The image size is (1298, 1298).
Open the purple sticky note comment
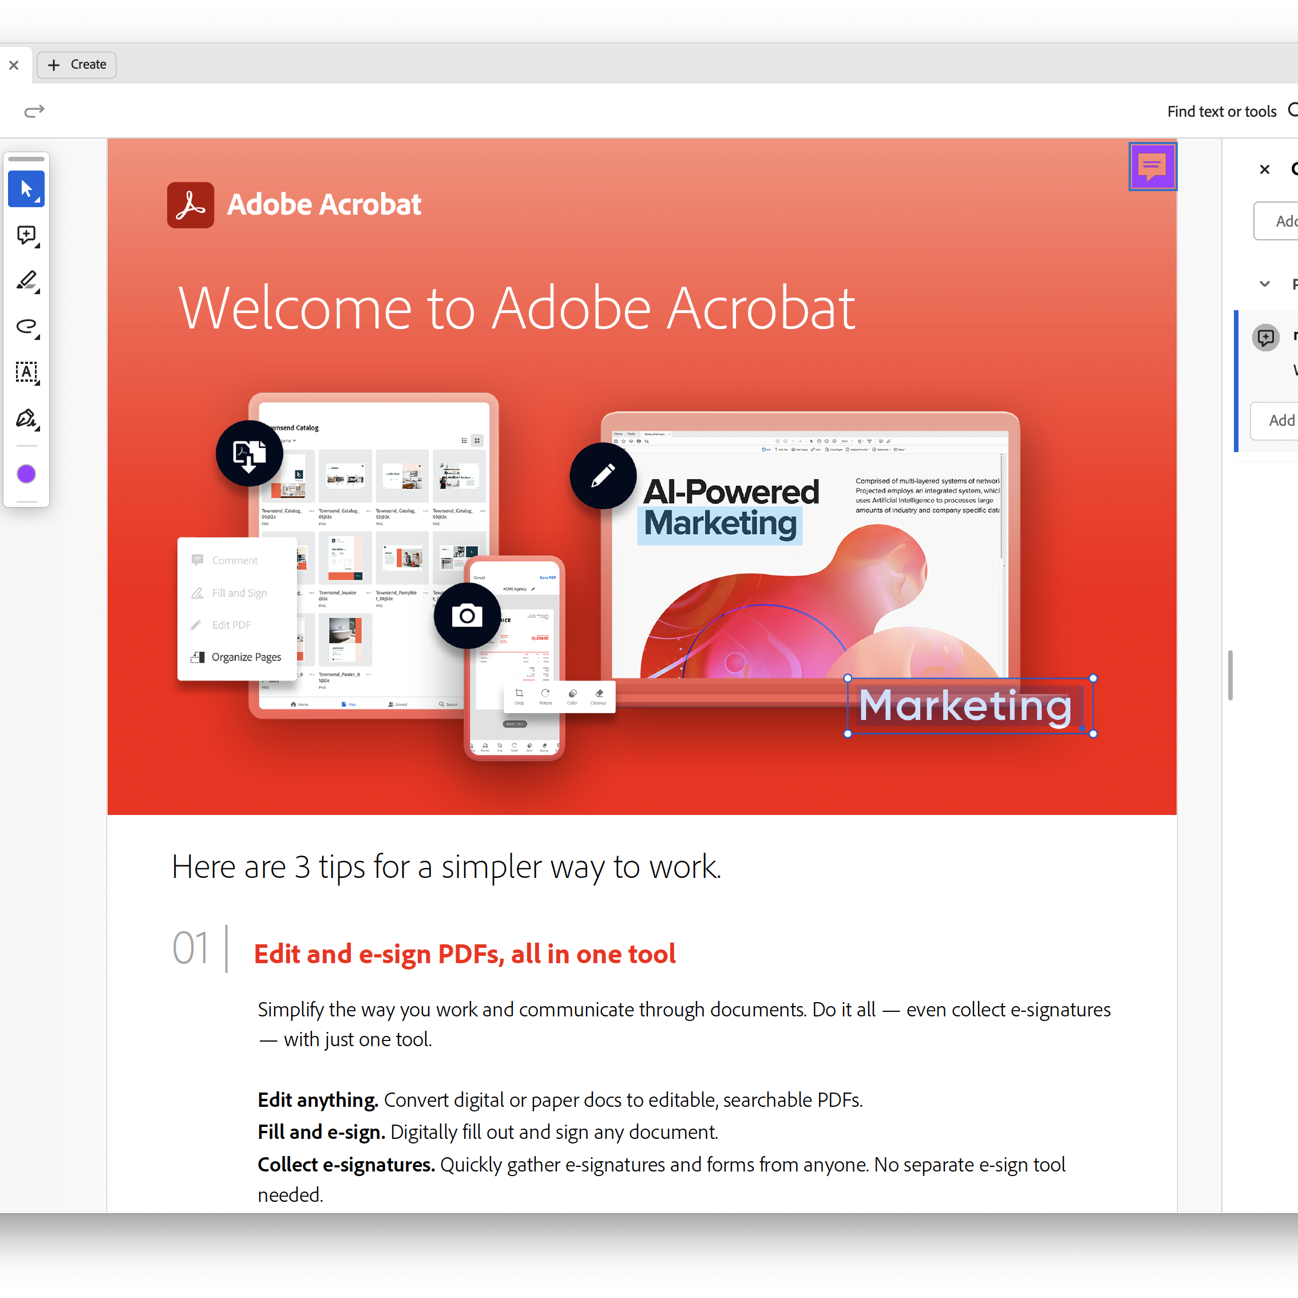[1151, 166]
